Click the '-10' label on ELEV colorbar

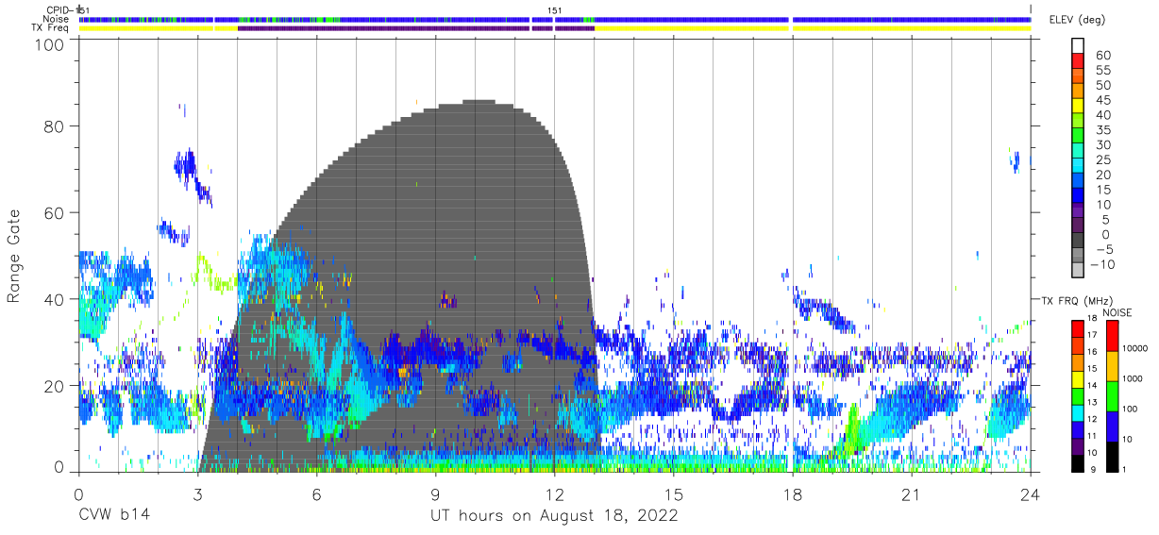coord(1100,264)
